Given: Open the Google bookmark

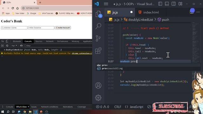Looking at the screenshot, I should (32, 13).
